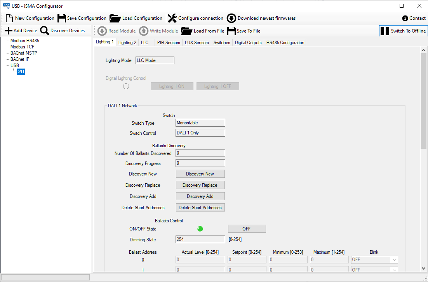428x282 pixels.
Task: Click Discover Devices magnifier icon
Action: (x=45, y=31)
